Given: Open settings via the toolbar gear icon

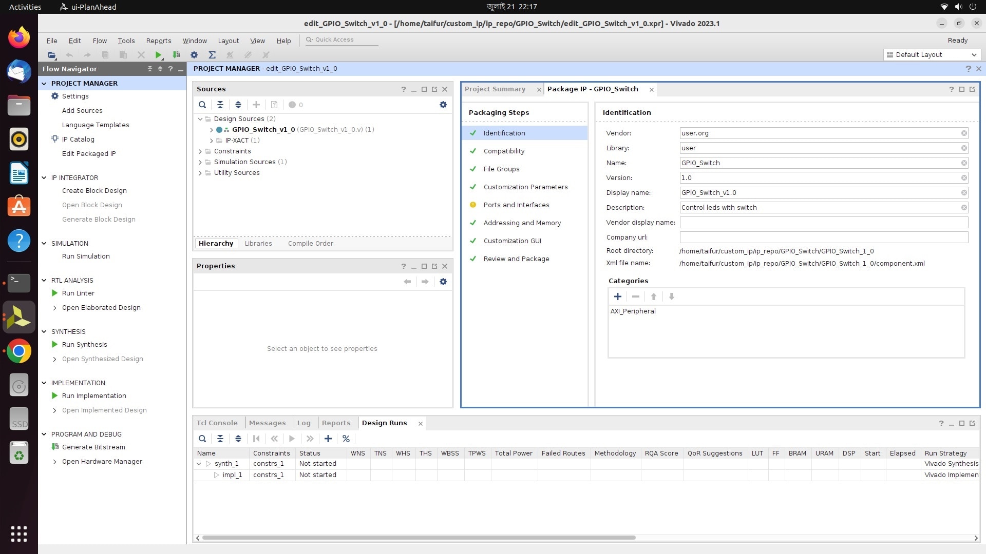Looking at the screenshot, I should point(194,55).
